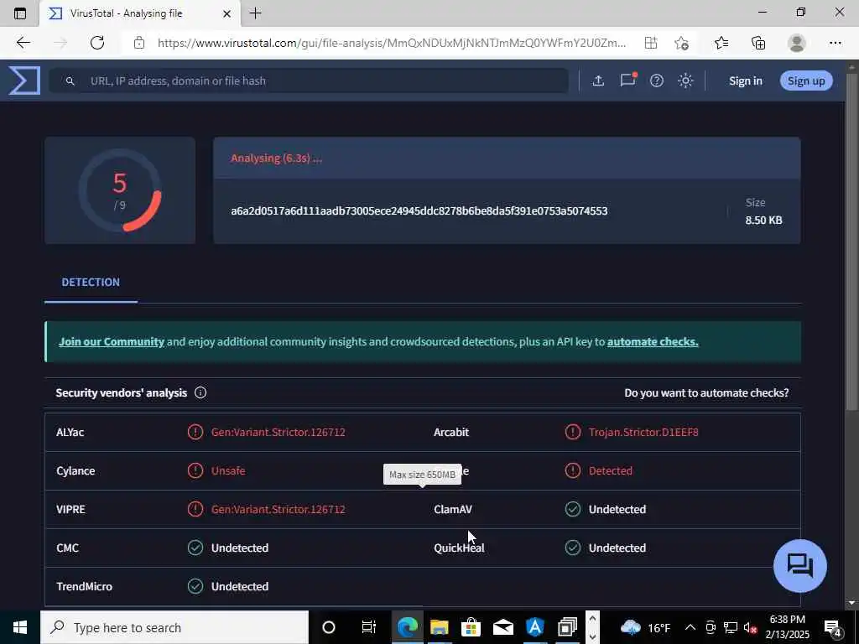Click the Cylance Unsafe alert icon

pos(195,470)
